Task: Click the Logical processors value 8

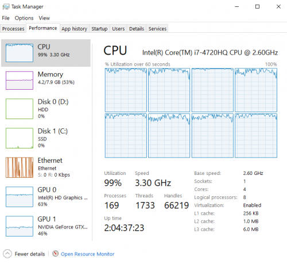Action: point(245,197)
